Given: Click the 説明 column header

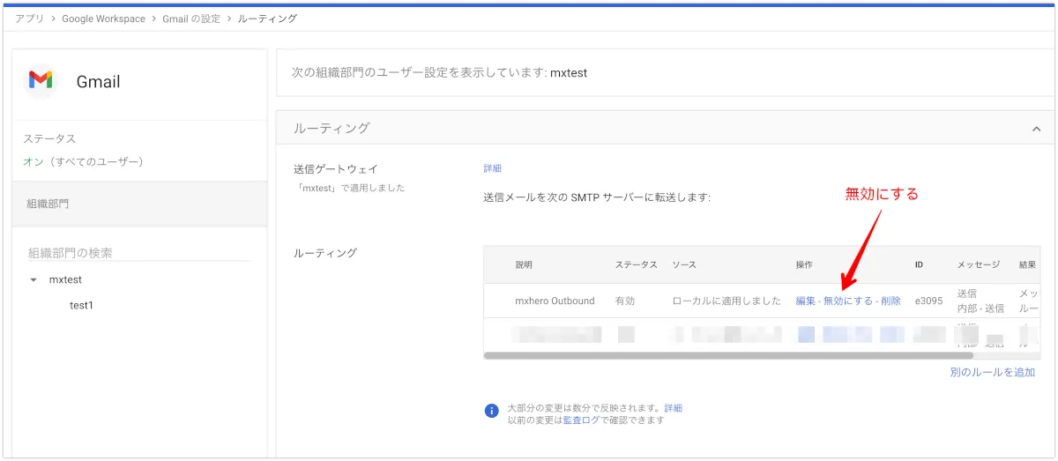Looking at the screenshot, I should point(524,264).
